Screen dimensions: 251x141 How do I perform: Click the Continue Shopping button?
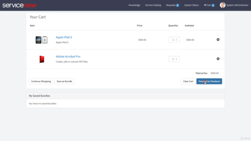click(x=41, y=81)
